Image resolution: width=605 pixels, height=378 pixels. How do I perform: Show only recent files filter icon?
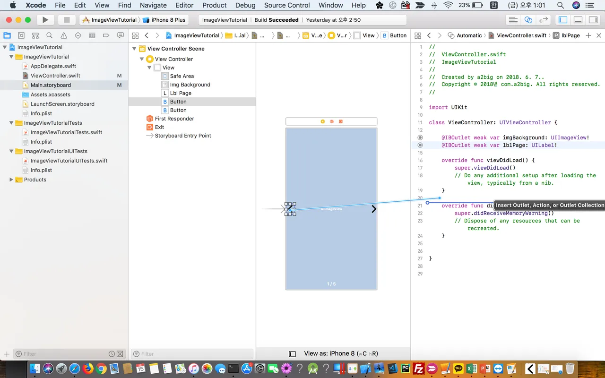click(x=112, y=354)
